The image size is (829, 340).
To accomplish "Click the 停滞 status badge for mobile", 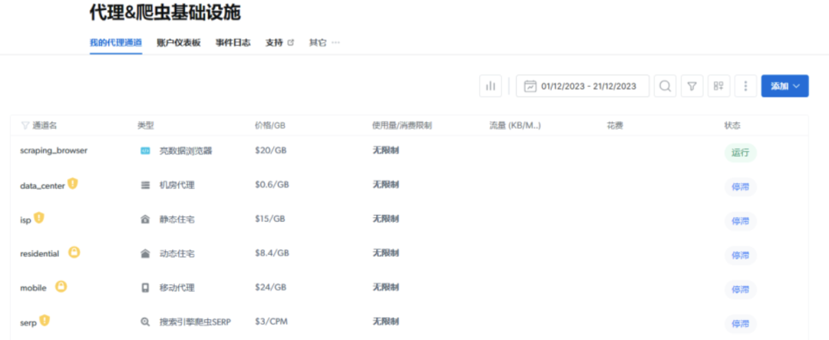I will [740, 290].
